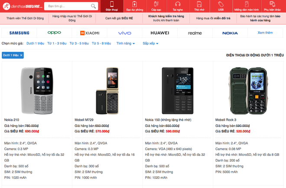Open Miếng dán màn hình category
The image size is (286, 188).
click(247, 6)
